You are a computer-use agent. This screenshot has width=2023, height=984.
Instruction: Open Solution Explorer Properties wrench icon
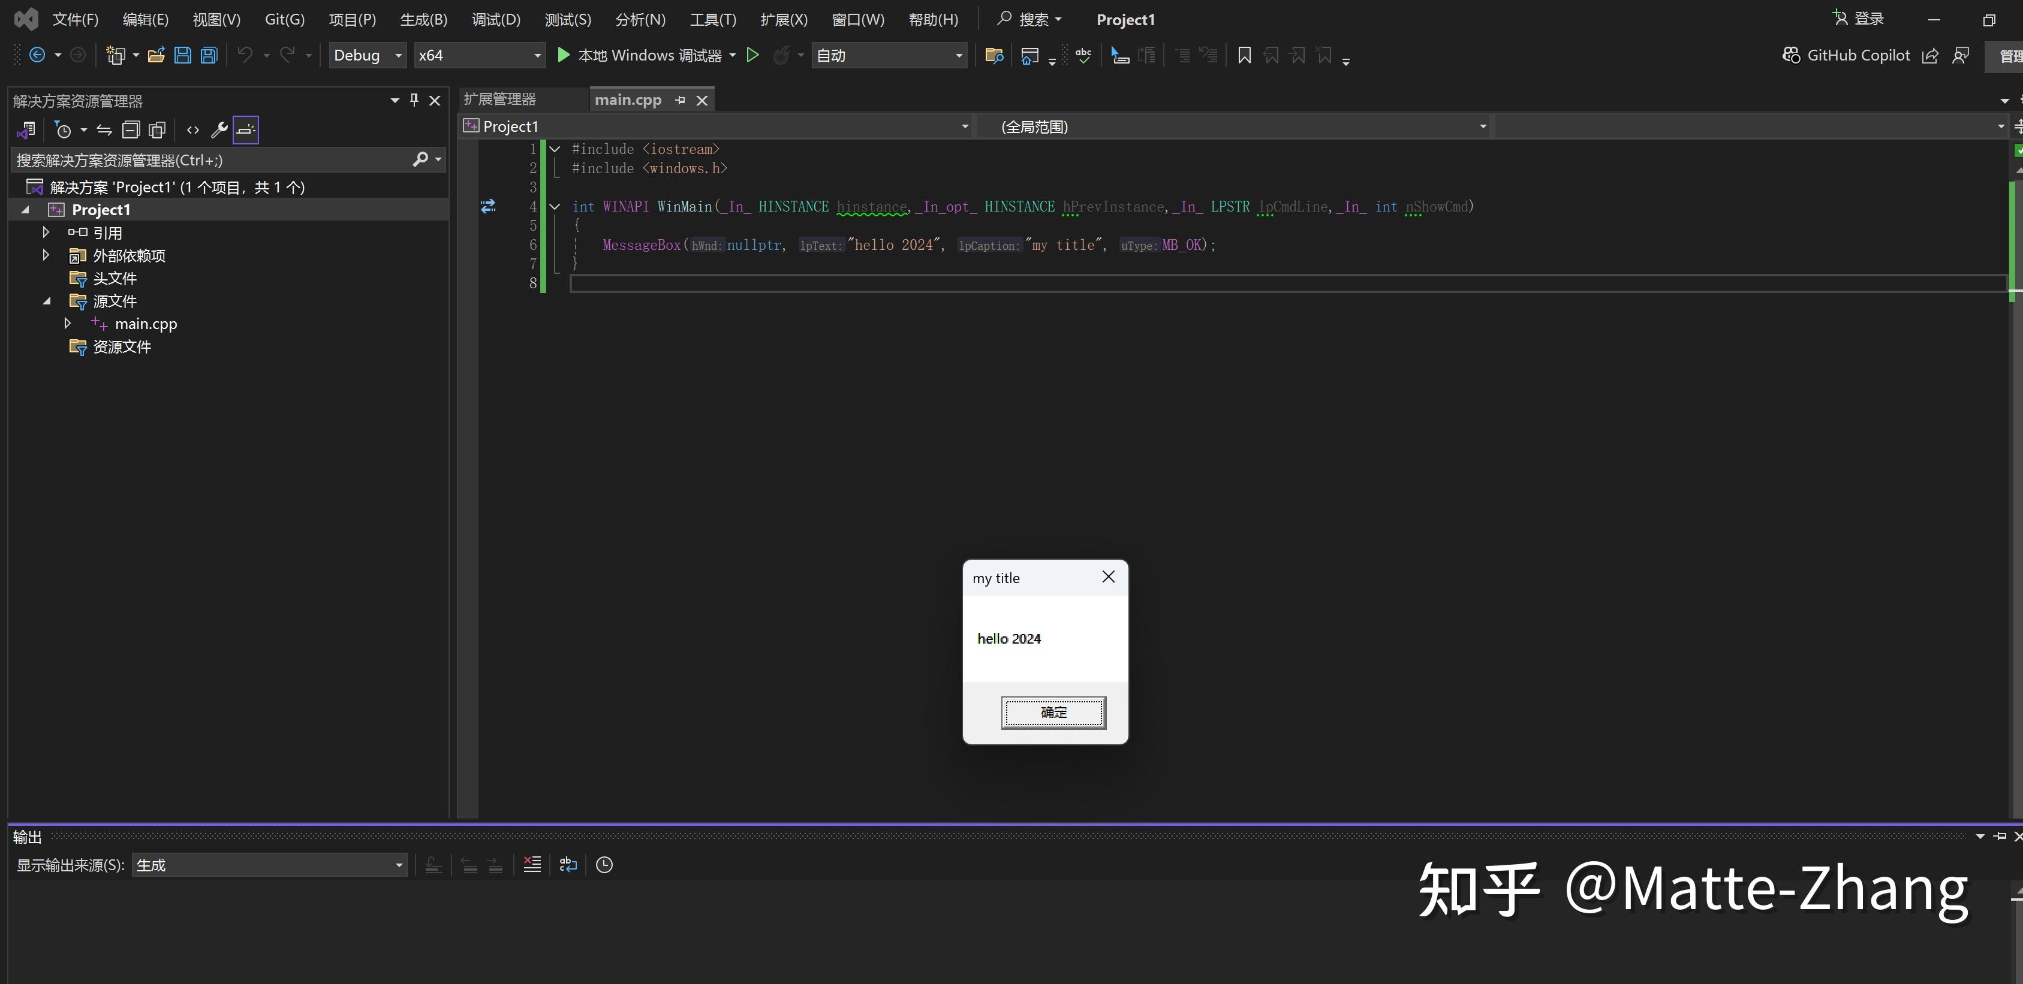tap(219, 129)
